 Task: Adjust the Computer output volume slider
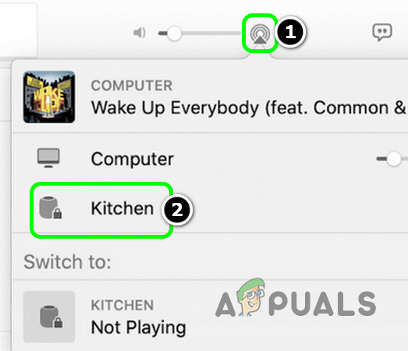[392, 158]
